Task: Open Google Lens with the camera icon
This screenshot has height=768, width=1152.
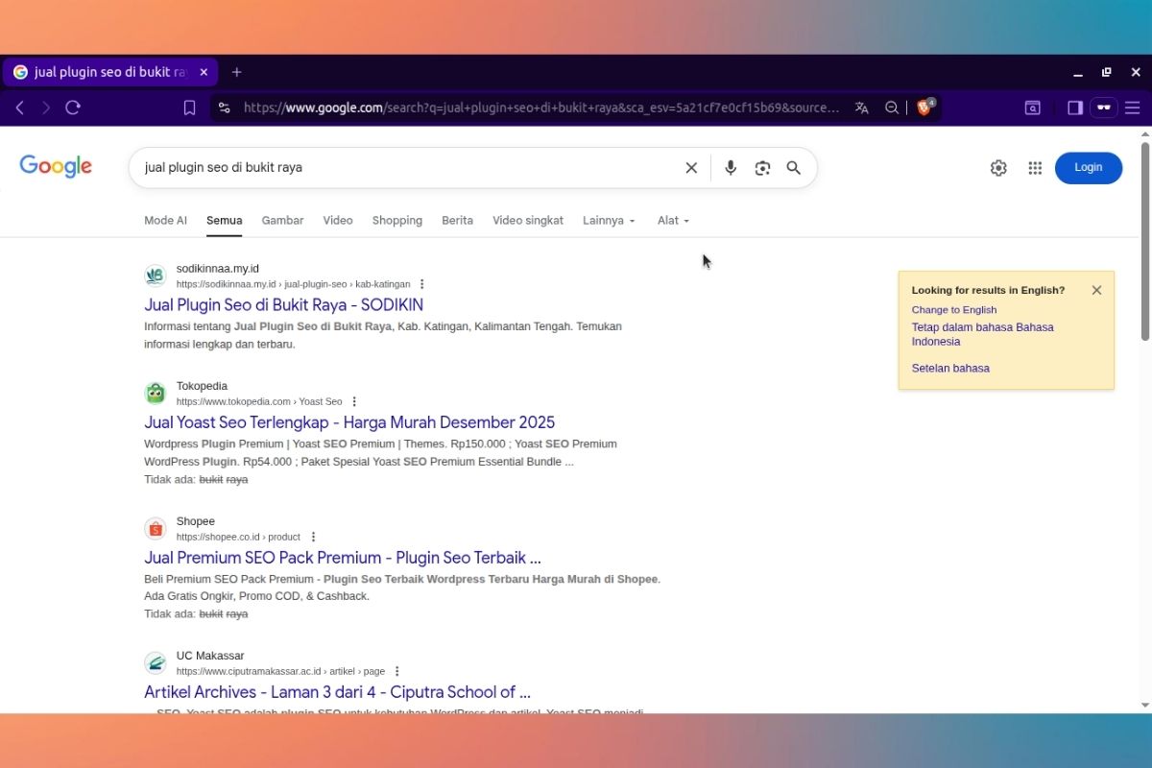Action: coord(761,167)
